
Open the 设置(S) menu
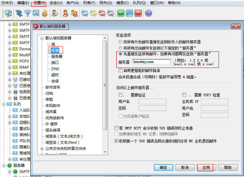(x=38, y=3)
